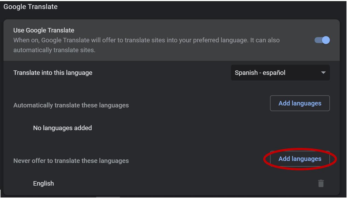Select the English language entry
The height and width of the screenshot is (198, 347).
[x=43, y=183]
